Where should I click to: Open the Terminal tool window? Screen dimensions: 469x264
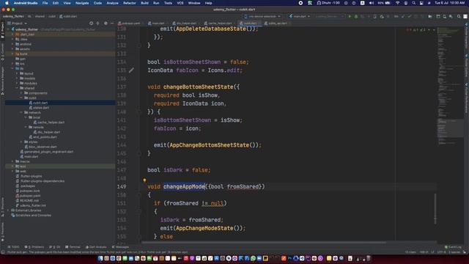[73, 247]
